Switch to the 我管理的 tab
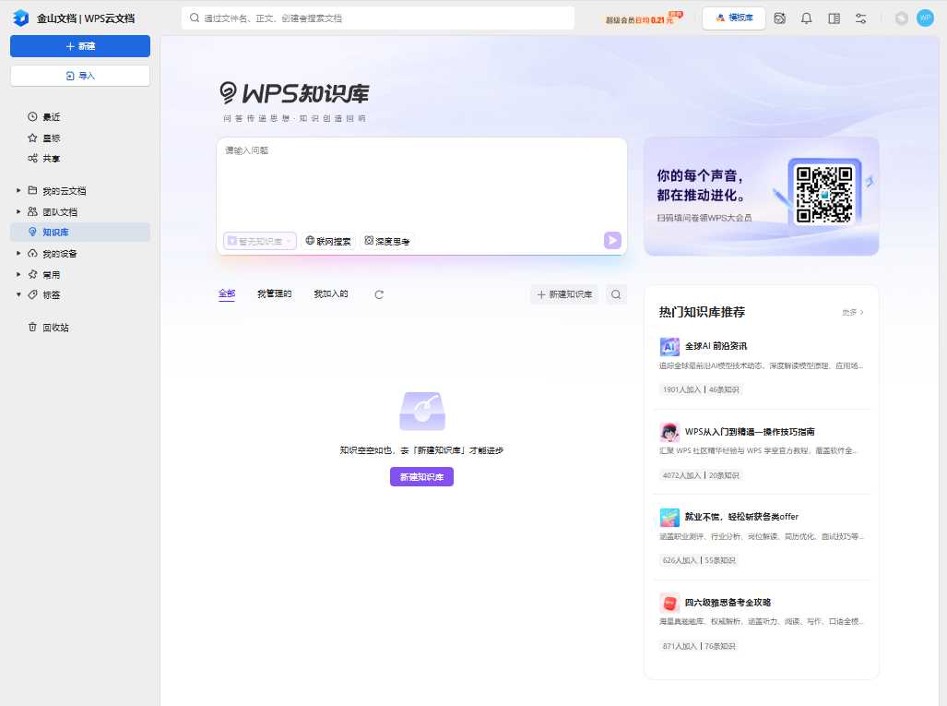This screenshot has height=706, width=947. [x=274, y=293]
